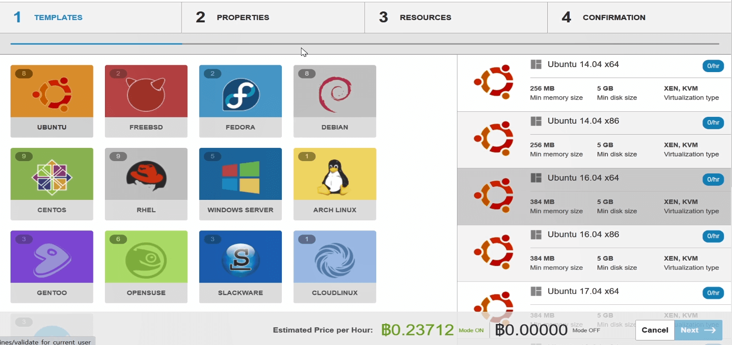Image resolution: width=732 pixels, height=345 pixels.
Task: Click 0/hr price badge for Ubuntu 16.04 x64
Action: [713, 180]
